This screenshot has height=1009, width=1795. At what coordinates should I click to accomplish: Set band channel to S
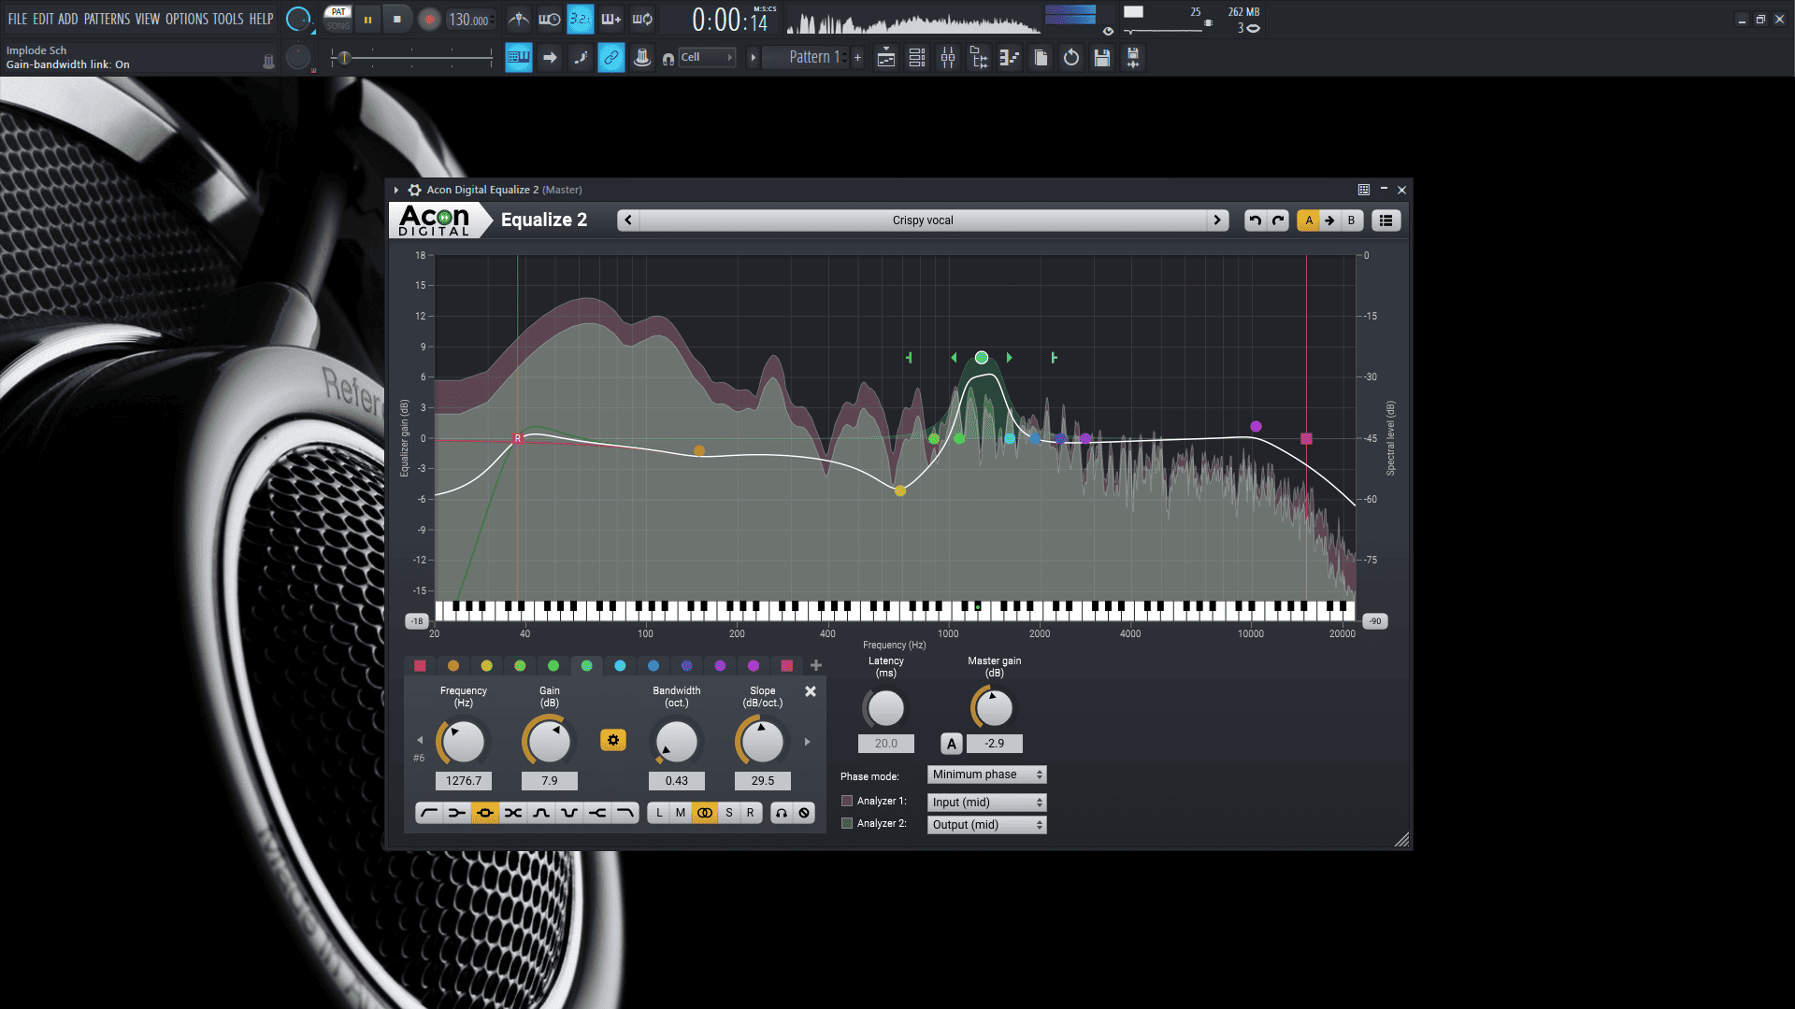[x=729, y=813]
